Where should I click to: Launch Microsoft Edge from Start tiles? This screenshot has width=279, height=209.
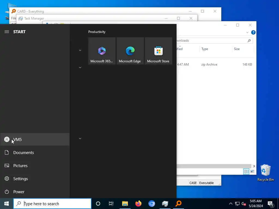[x=130, y=51]
